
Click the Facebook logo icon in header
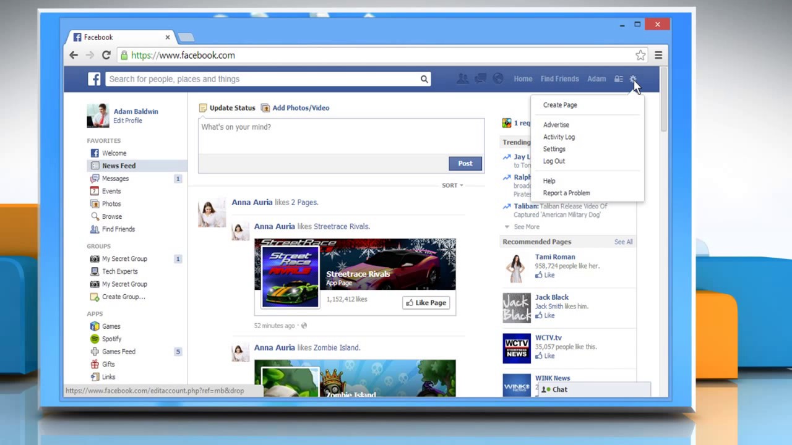click(x=94, y=79)
